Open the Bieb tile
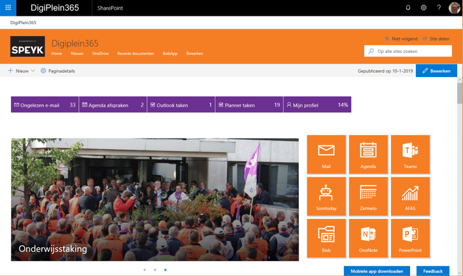This screenshot has height=276, width=463. 326,238
